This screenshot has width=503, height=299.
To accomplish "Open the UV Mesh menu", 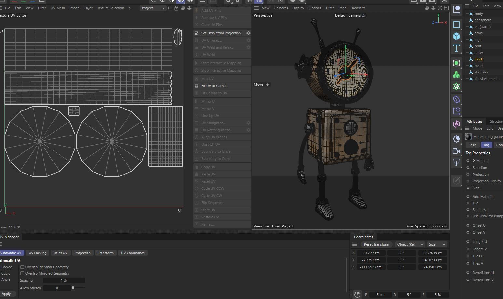I will (x=58, y=8).
